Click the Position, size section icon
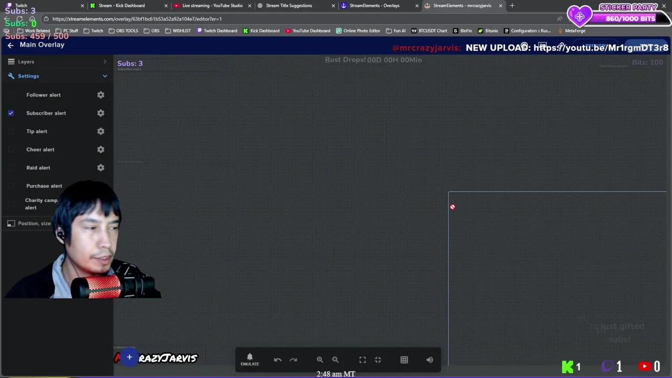 (11, 223)
